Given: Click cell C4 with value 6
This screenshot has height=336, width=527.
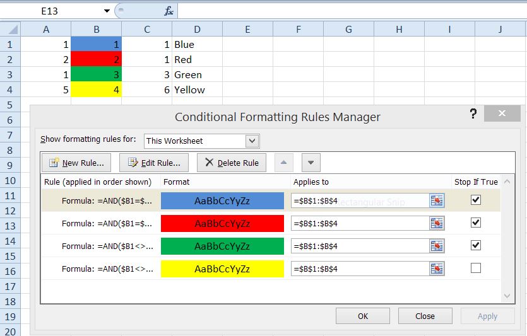Looking at the screenshot, I should pyautogui.click(x=147, y=90).
